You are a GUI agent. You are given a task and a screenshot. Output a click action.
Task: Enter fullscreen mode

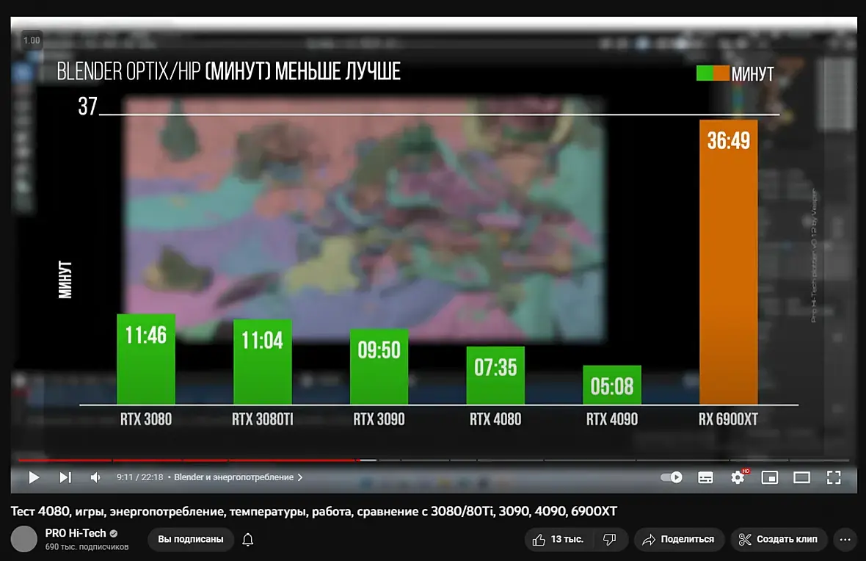point(834,477)
